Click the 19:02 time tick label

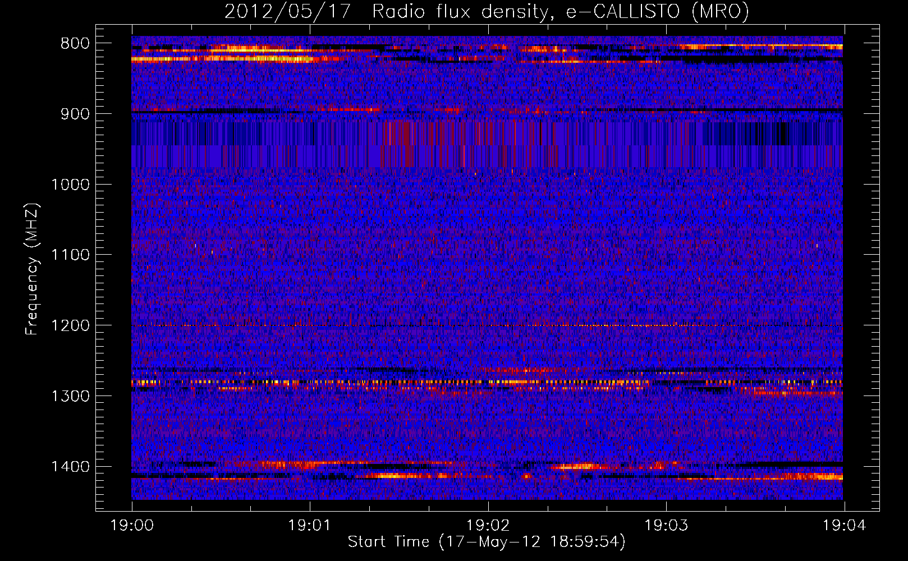[488, 526]
